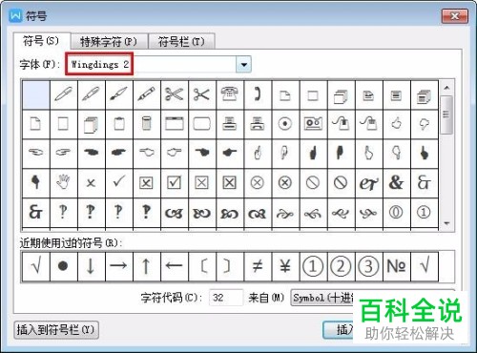Choose the crayon symbol in first row
Image resolution: width=477 pixels, height=353 pixels.
point(147,94)
